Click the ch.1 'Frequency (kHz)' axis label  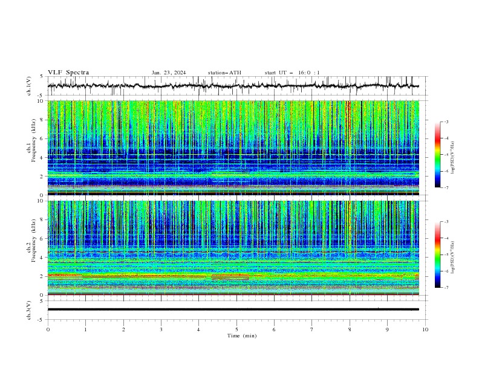34,140
